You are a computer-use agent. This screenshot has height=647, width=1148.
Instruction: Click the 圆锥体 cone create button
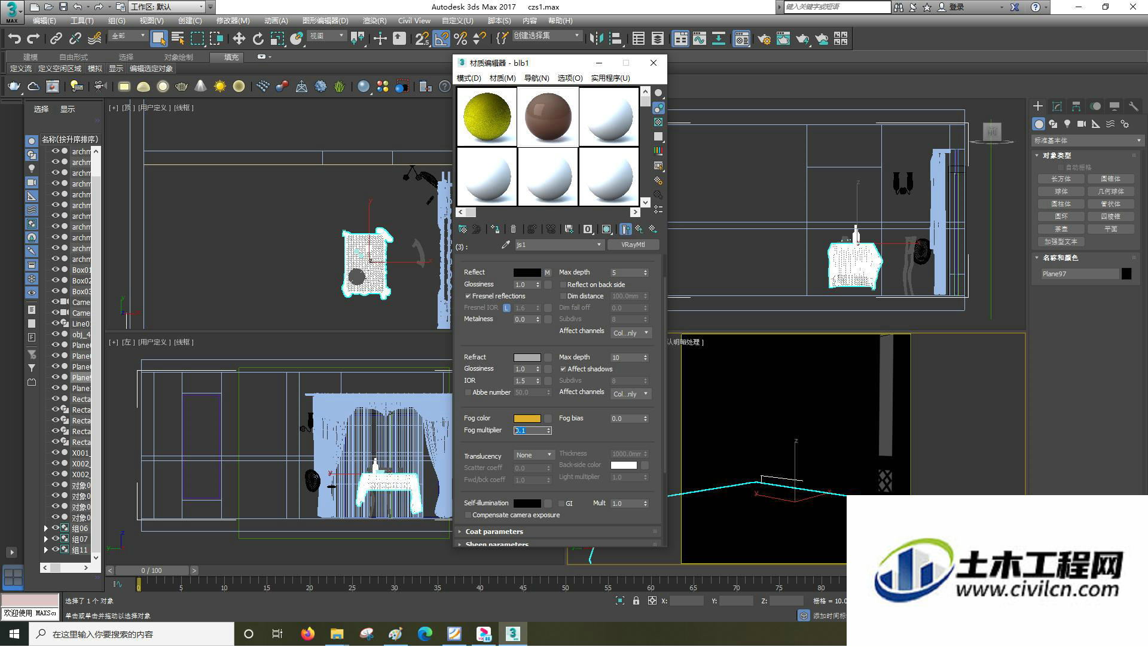(1110, 179)
